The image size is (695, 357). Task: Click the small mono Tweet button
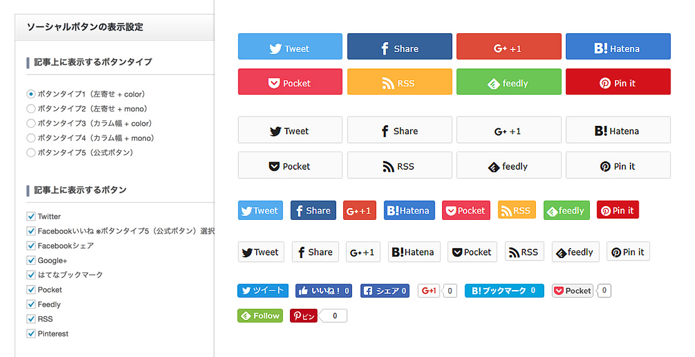tap(261, 252)
